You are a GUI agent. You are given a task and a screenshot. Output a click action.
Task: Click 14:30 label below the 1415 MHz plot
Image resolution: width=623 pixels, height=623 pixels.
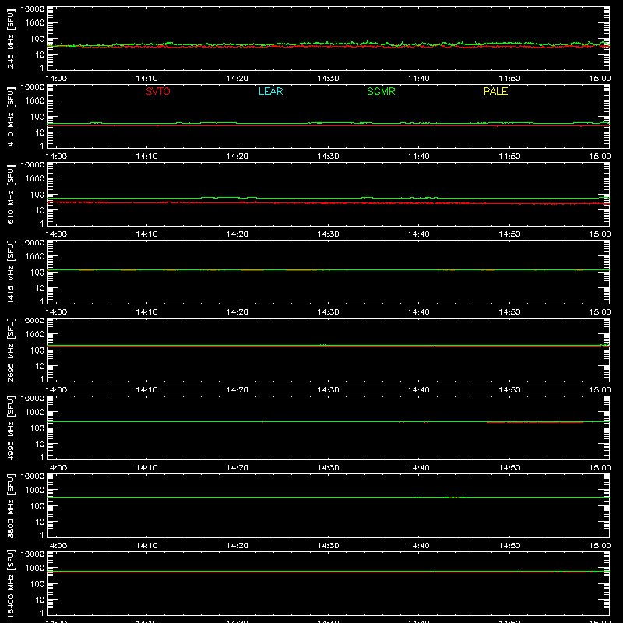point(328,312)
